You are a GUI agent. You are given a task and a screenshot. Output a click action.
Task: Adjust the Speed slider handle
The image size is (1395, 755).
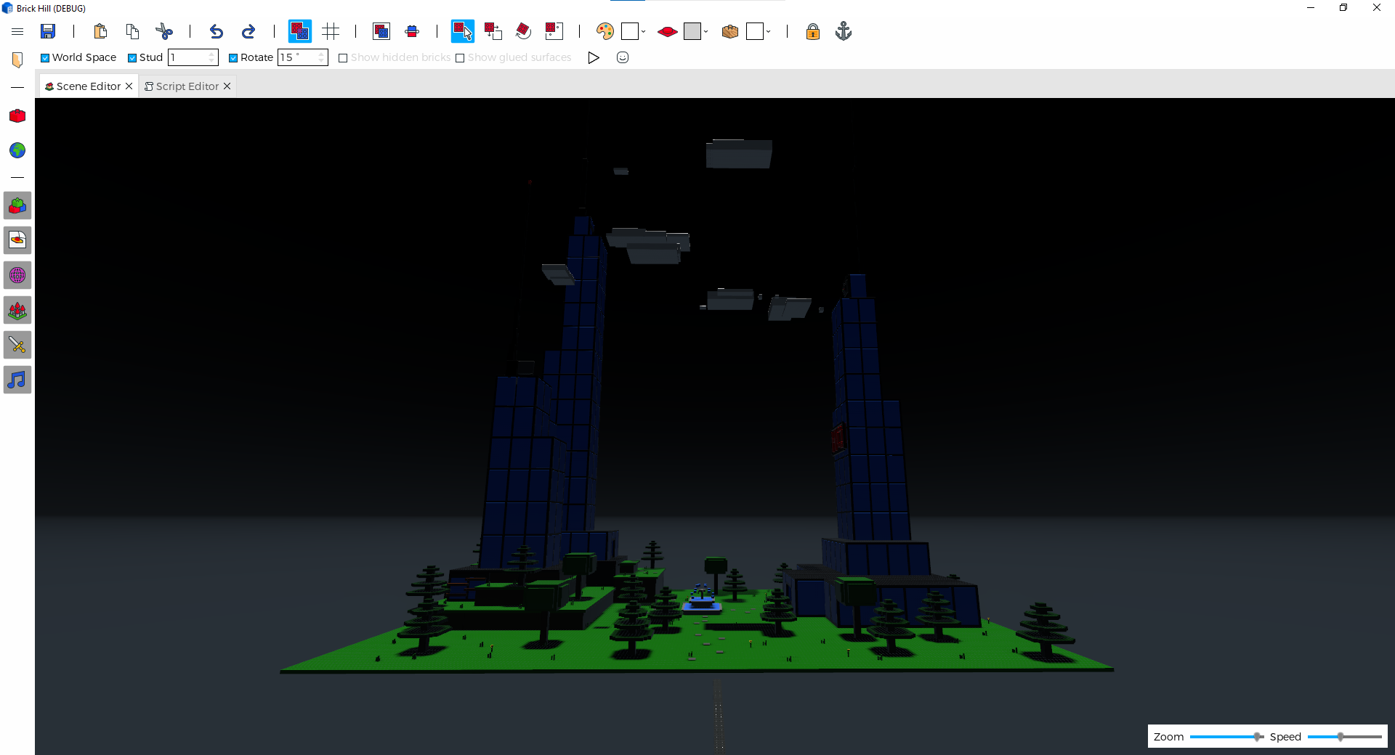click(x=1341, y=737)
